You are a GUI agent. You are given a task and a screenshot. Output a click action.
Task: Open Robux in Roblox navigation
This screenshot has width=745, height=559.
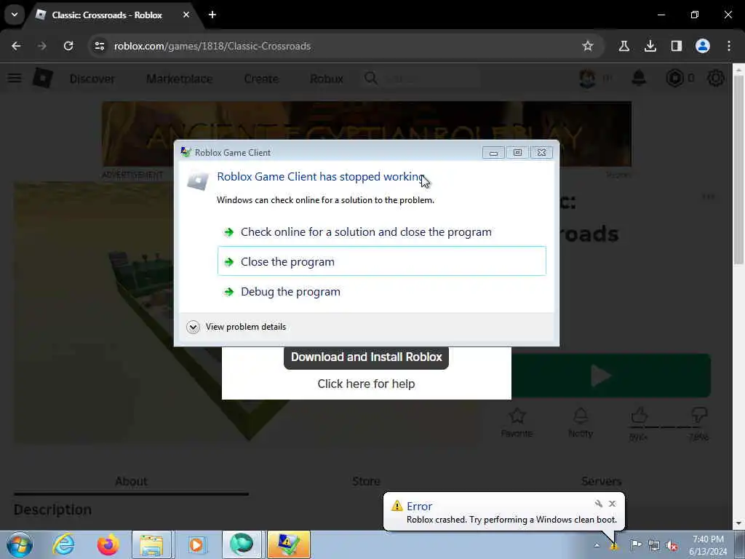[327, 79]
